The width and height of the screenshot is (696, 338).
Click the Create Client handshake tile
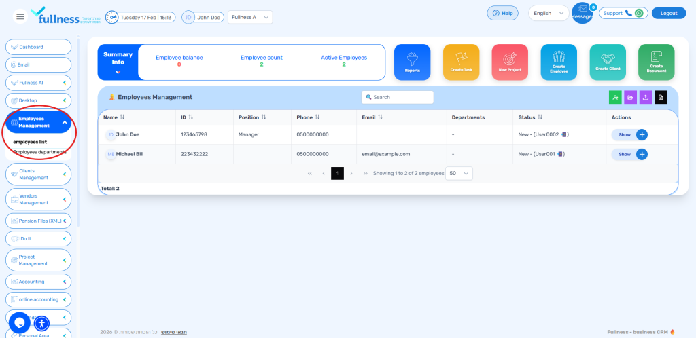tap(608, 62)
